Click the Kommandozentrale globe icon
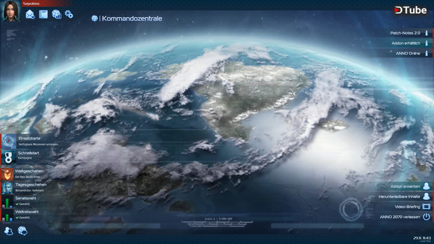 click(x=94, y=18)
